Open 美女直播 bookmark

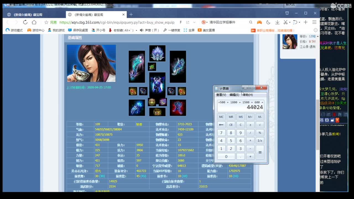(206, 30)
